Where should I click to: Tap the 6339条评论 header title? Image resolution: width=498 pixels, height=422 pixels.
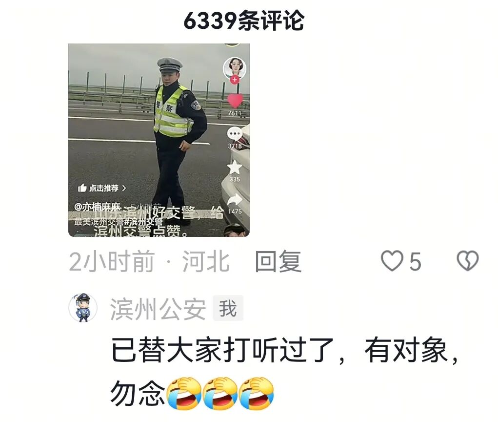coord(244,21)
